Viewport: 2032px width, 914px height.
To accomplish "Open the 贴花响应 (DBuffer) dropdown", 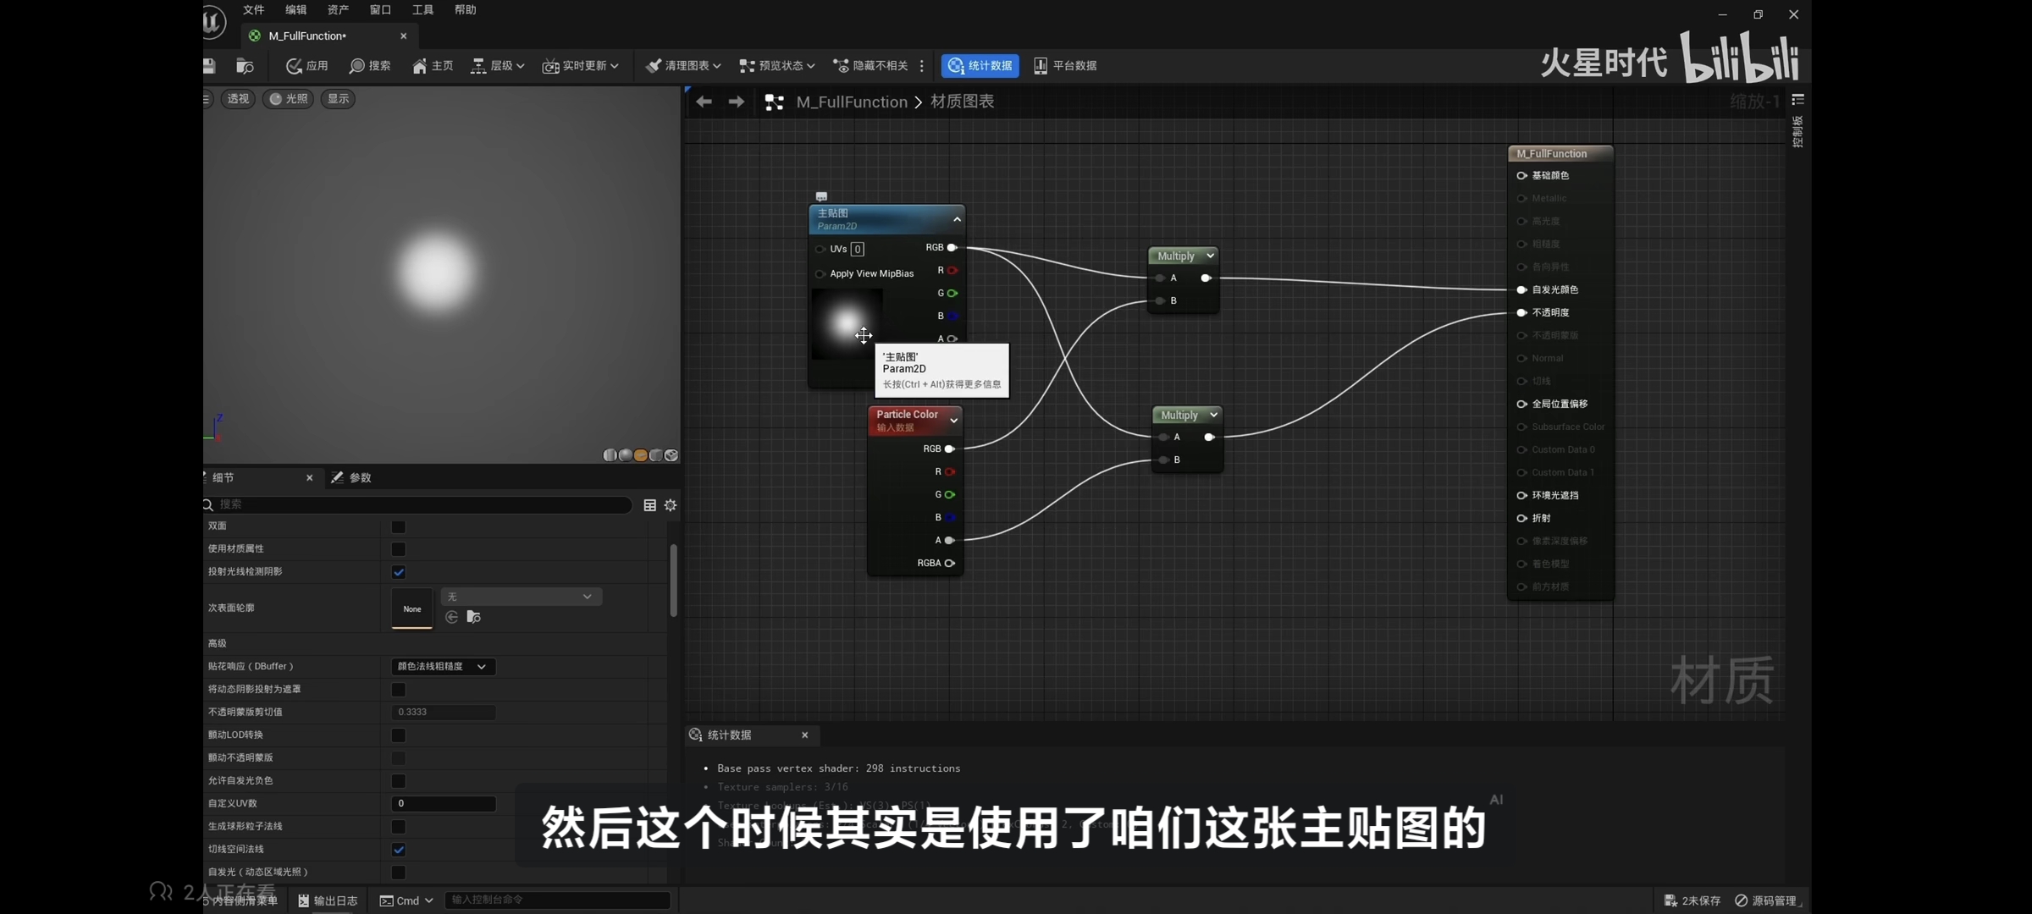I will [x=443, y=667].
